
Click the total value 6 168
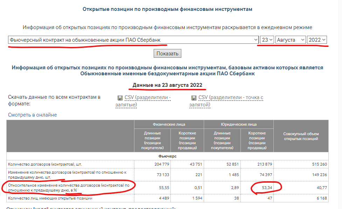pyautogui.click(x=322, y=198)
